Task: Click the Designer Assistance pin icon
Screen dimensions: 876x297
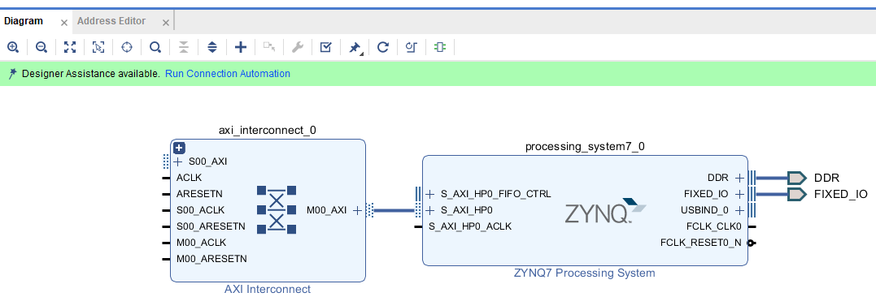Action: [x=12, y=74]
